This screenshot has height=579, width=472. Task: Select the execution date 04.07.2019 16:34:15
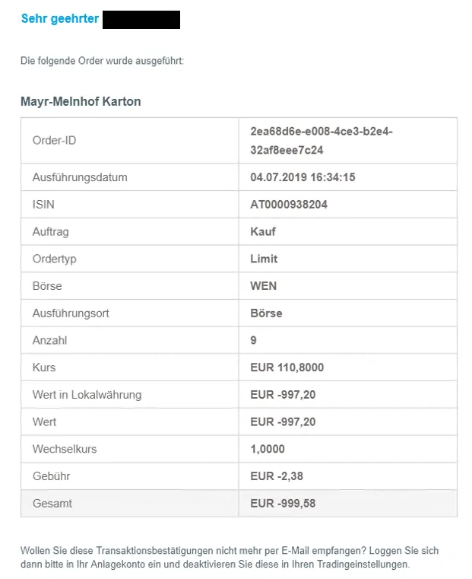pyautogui.click(x=303, y=177)
